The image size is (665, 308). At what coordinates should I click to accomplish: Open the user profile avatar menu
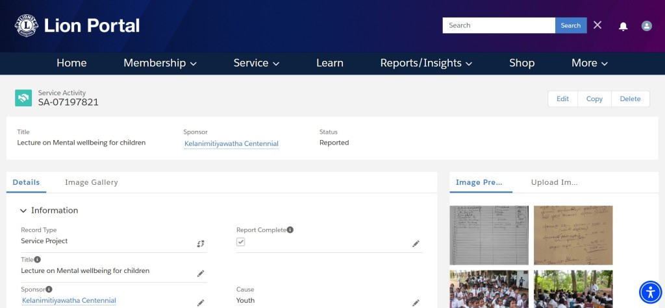pyautogui.click(x=646, y=26)
